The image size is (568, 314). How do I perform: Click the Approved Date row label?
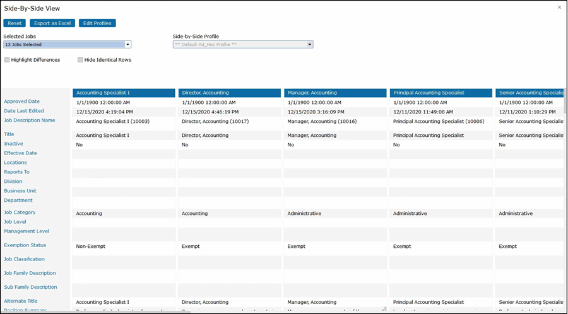(22, 102)
